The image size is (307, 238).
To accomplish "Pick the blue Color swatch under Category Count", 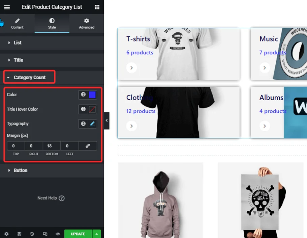I will coord(92,95).
